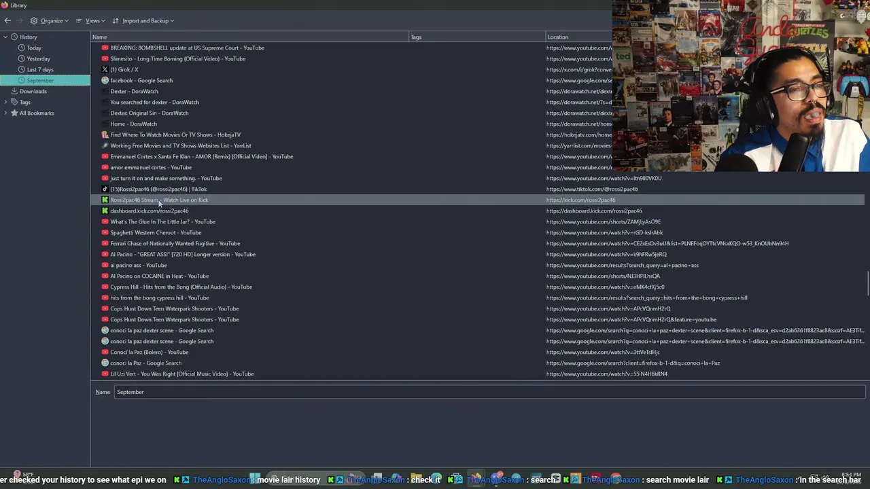Select 'Ferrari Chase of Nationally Wanted Fugitive' entry
870x489 pixels.
(x=175, y=243)
